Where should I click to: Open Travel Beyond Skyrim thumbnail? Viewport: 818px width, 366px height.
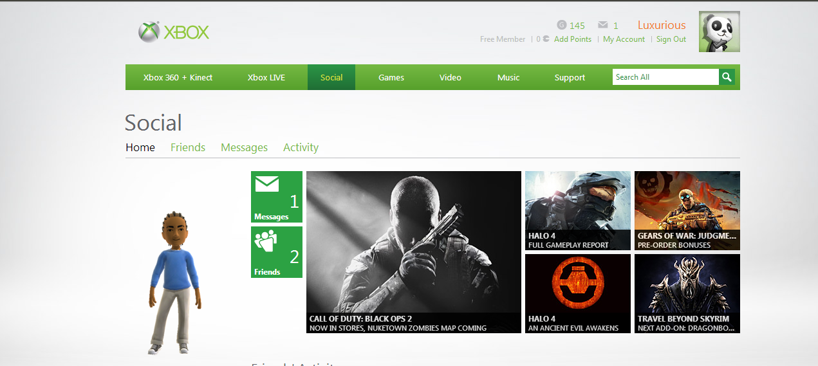(x=687, y=293)
